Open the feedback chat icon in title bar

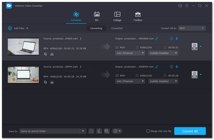pyautogui.click(x=180, y=6)
